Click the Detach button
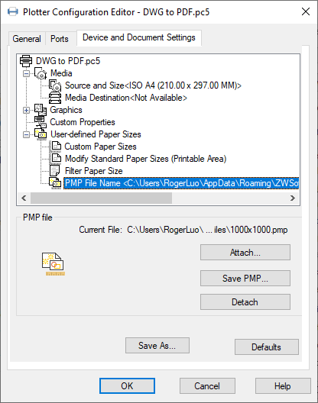The height and width of the screenshot is (403, 318). [245, 302]
